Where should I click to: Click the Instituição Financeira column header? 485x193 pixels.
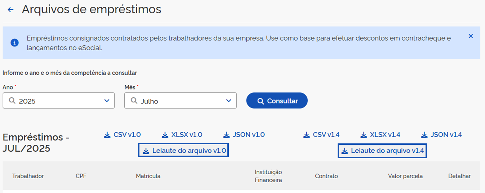coord(268,176)
